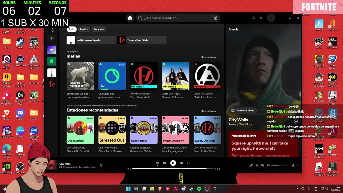343x193 pixels.
Task: Click City Walls title in now playing bar
Action: tap(65, 164)
